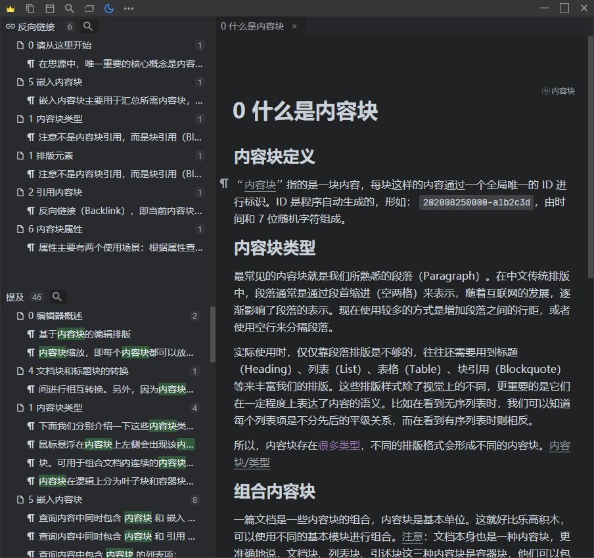Click the global search magnifier in top toolbar

tap(68, 9)
